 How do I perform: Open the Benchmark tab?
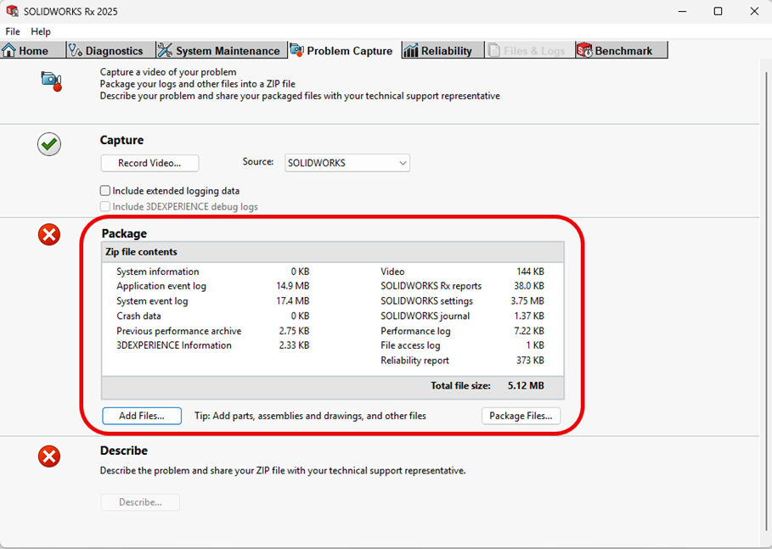[x=622, y=51]
